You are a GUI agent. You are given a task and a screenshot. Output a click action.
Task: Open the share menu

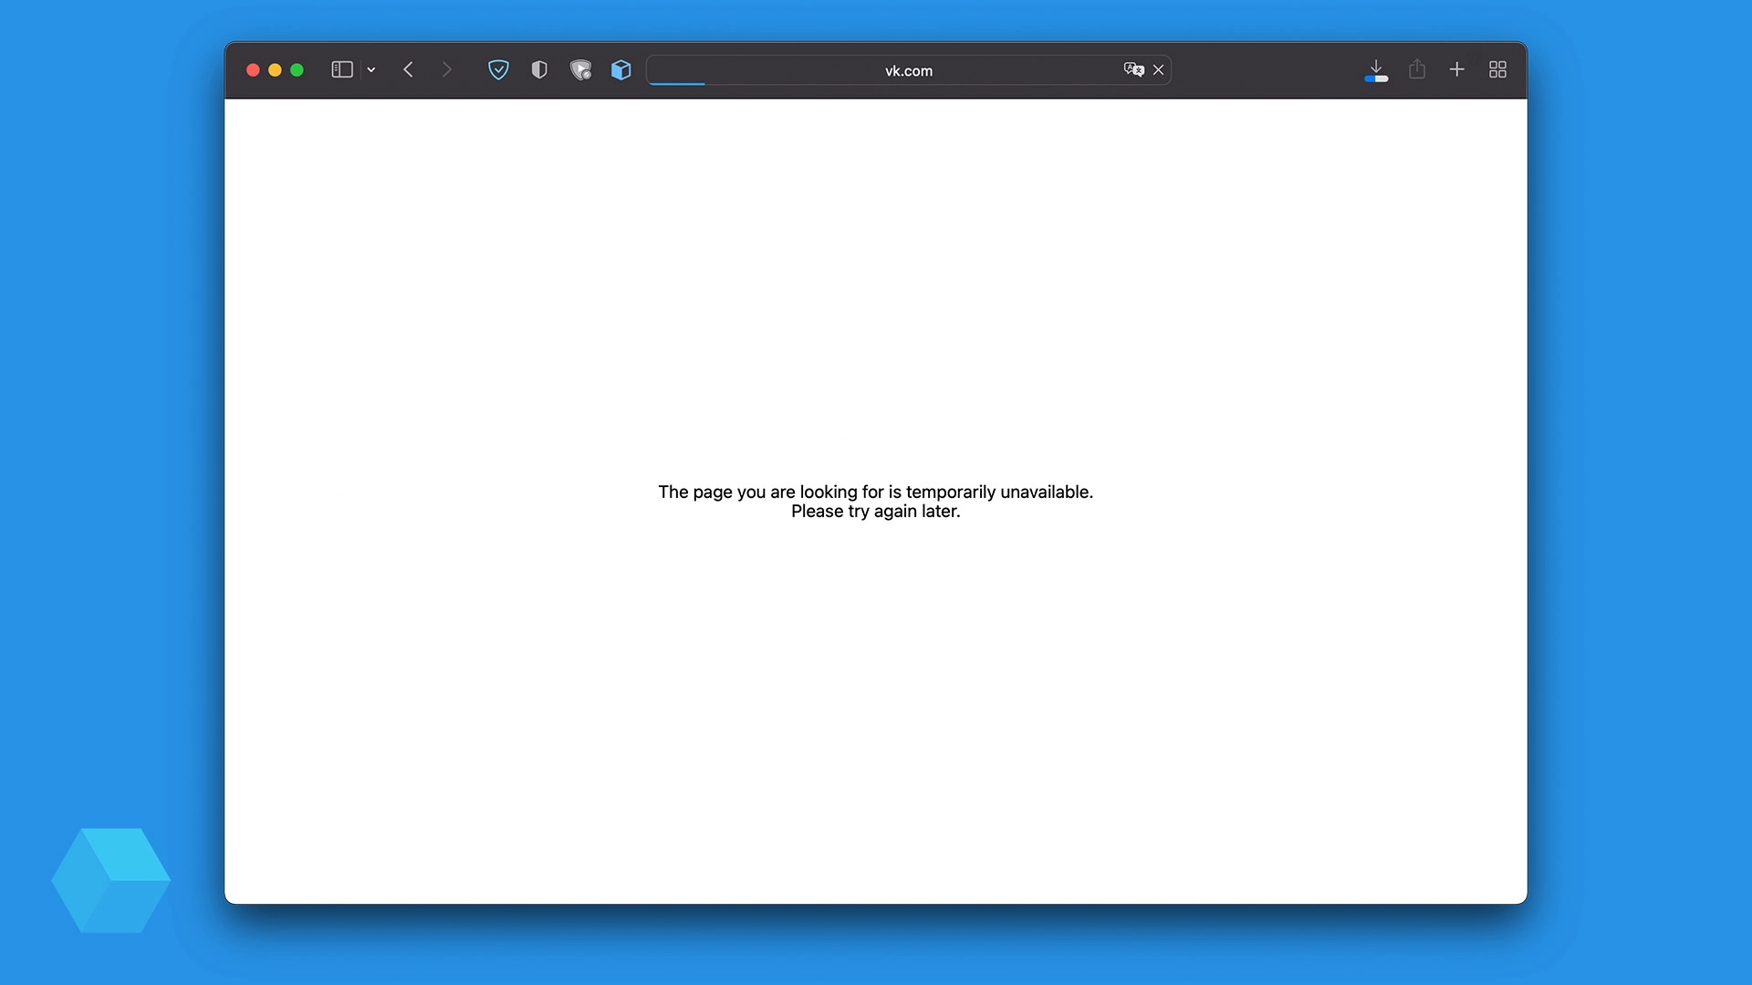tap(1417, 69)
